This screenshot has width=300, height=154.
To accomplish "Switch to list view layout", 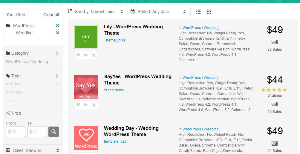I will (x=198, y=12).
